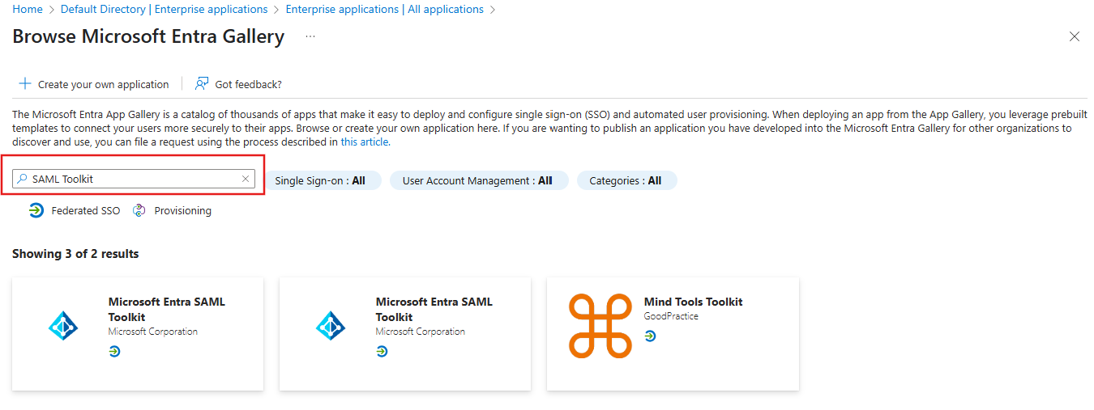Open 'this article' link

(x=365, y=142)
